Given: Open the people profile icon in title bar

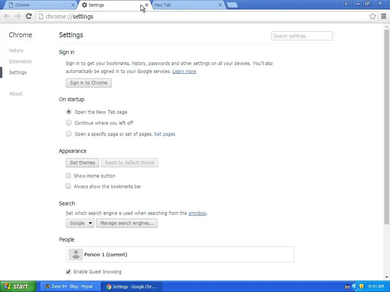Looking at the screenshot, I should coord(346,3).
